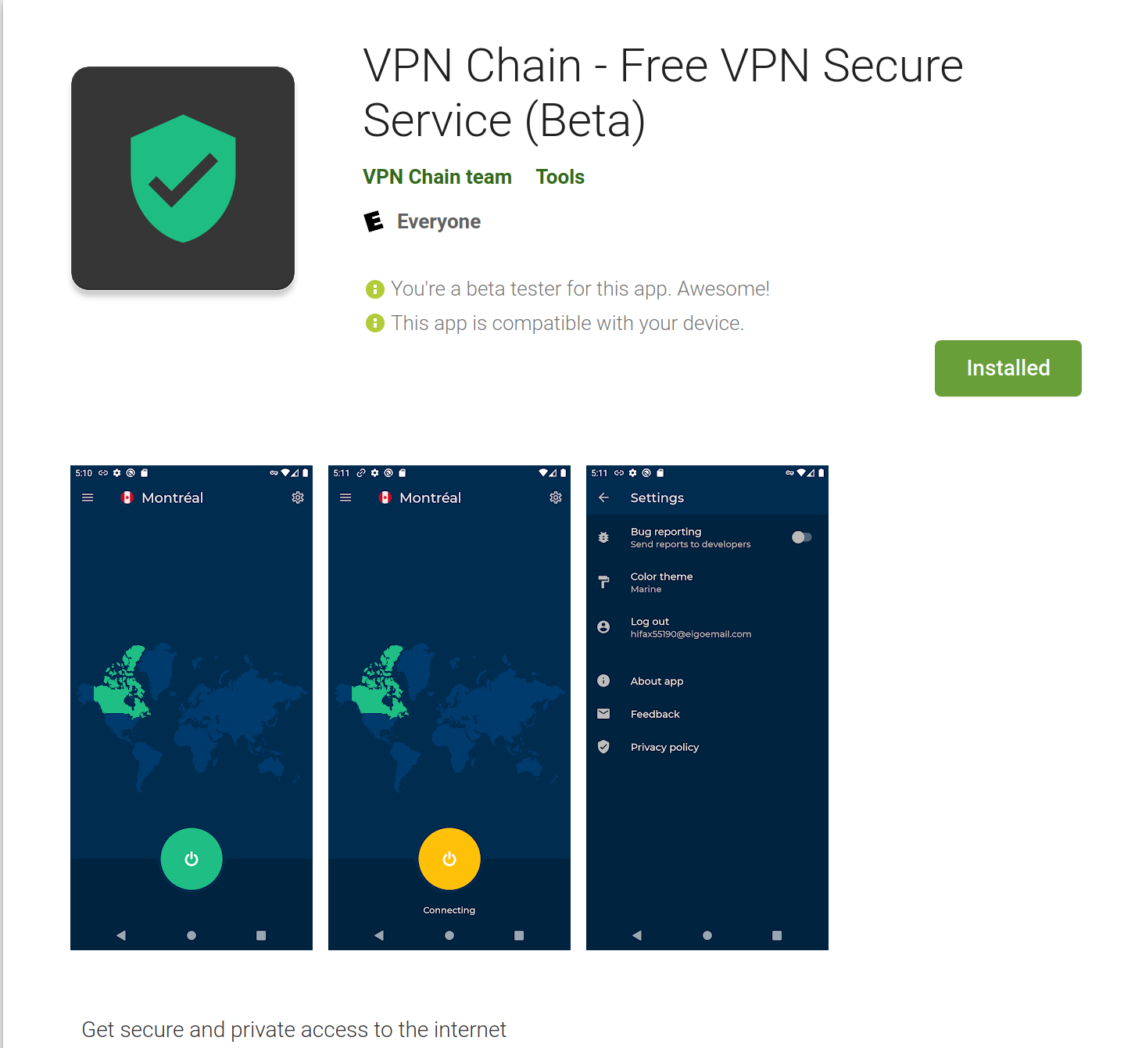Click hamburger menu icon in first screenshot
The width and height of the screenshot is (1124, 1048).
click(88, 497)
